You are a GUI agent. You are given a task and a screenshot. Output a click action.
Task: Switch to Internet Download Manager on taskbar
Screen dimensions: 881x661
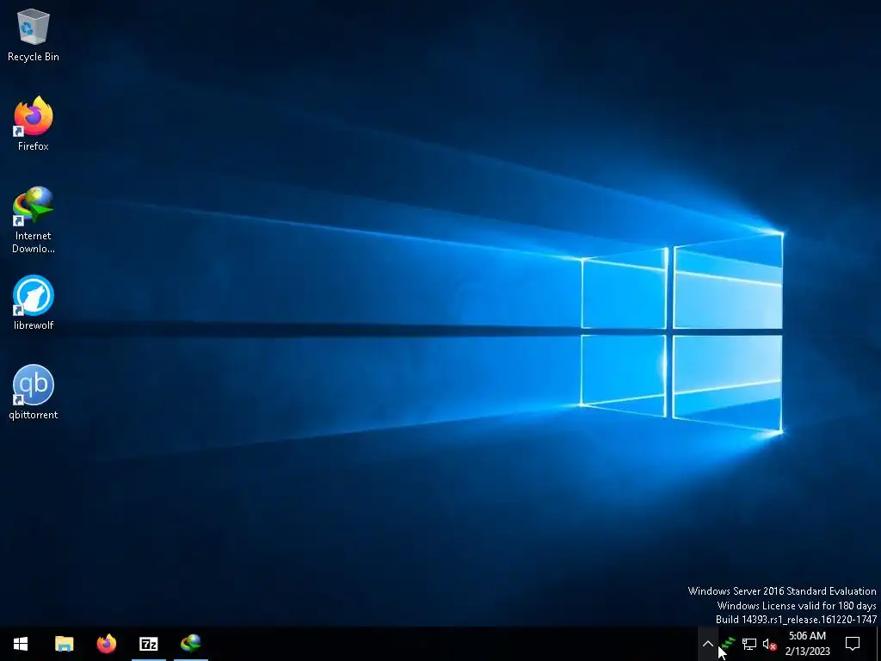tap(191, 644)
